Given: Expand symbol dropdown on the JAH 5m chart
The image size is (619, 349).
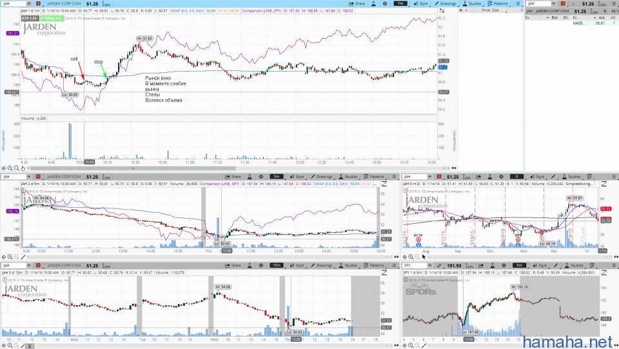Looking at the screenshot, I should 29,177.
